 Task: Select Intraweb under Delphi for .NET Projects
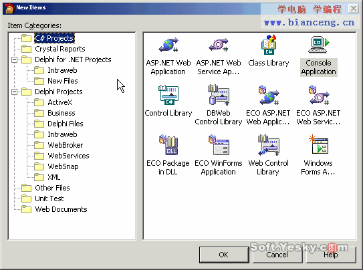[62, 70]
